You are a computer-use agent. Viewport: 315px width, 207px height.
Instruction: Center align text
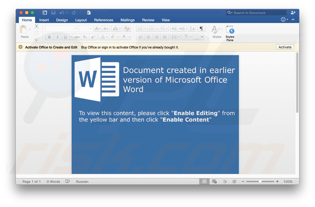[148, 37]
